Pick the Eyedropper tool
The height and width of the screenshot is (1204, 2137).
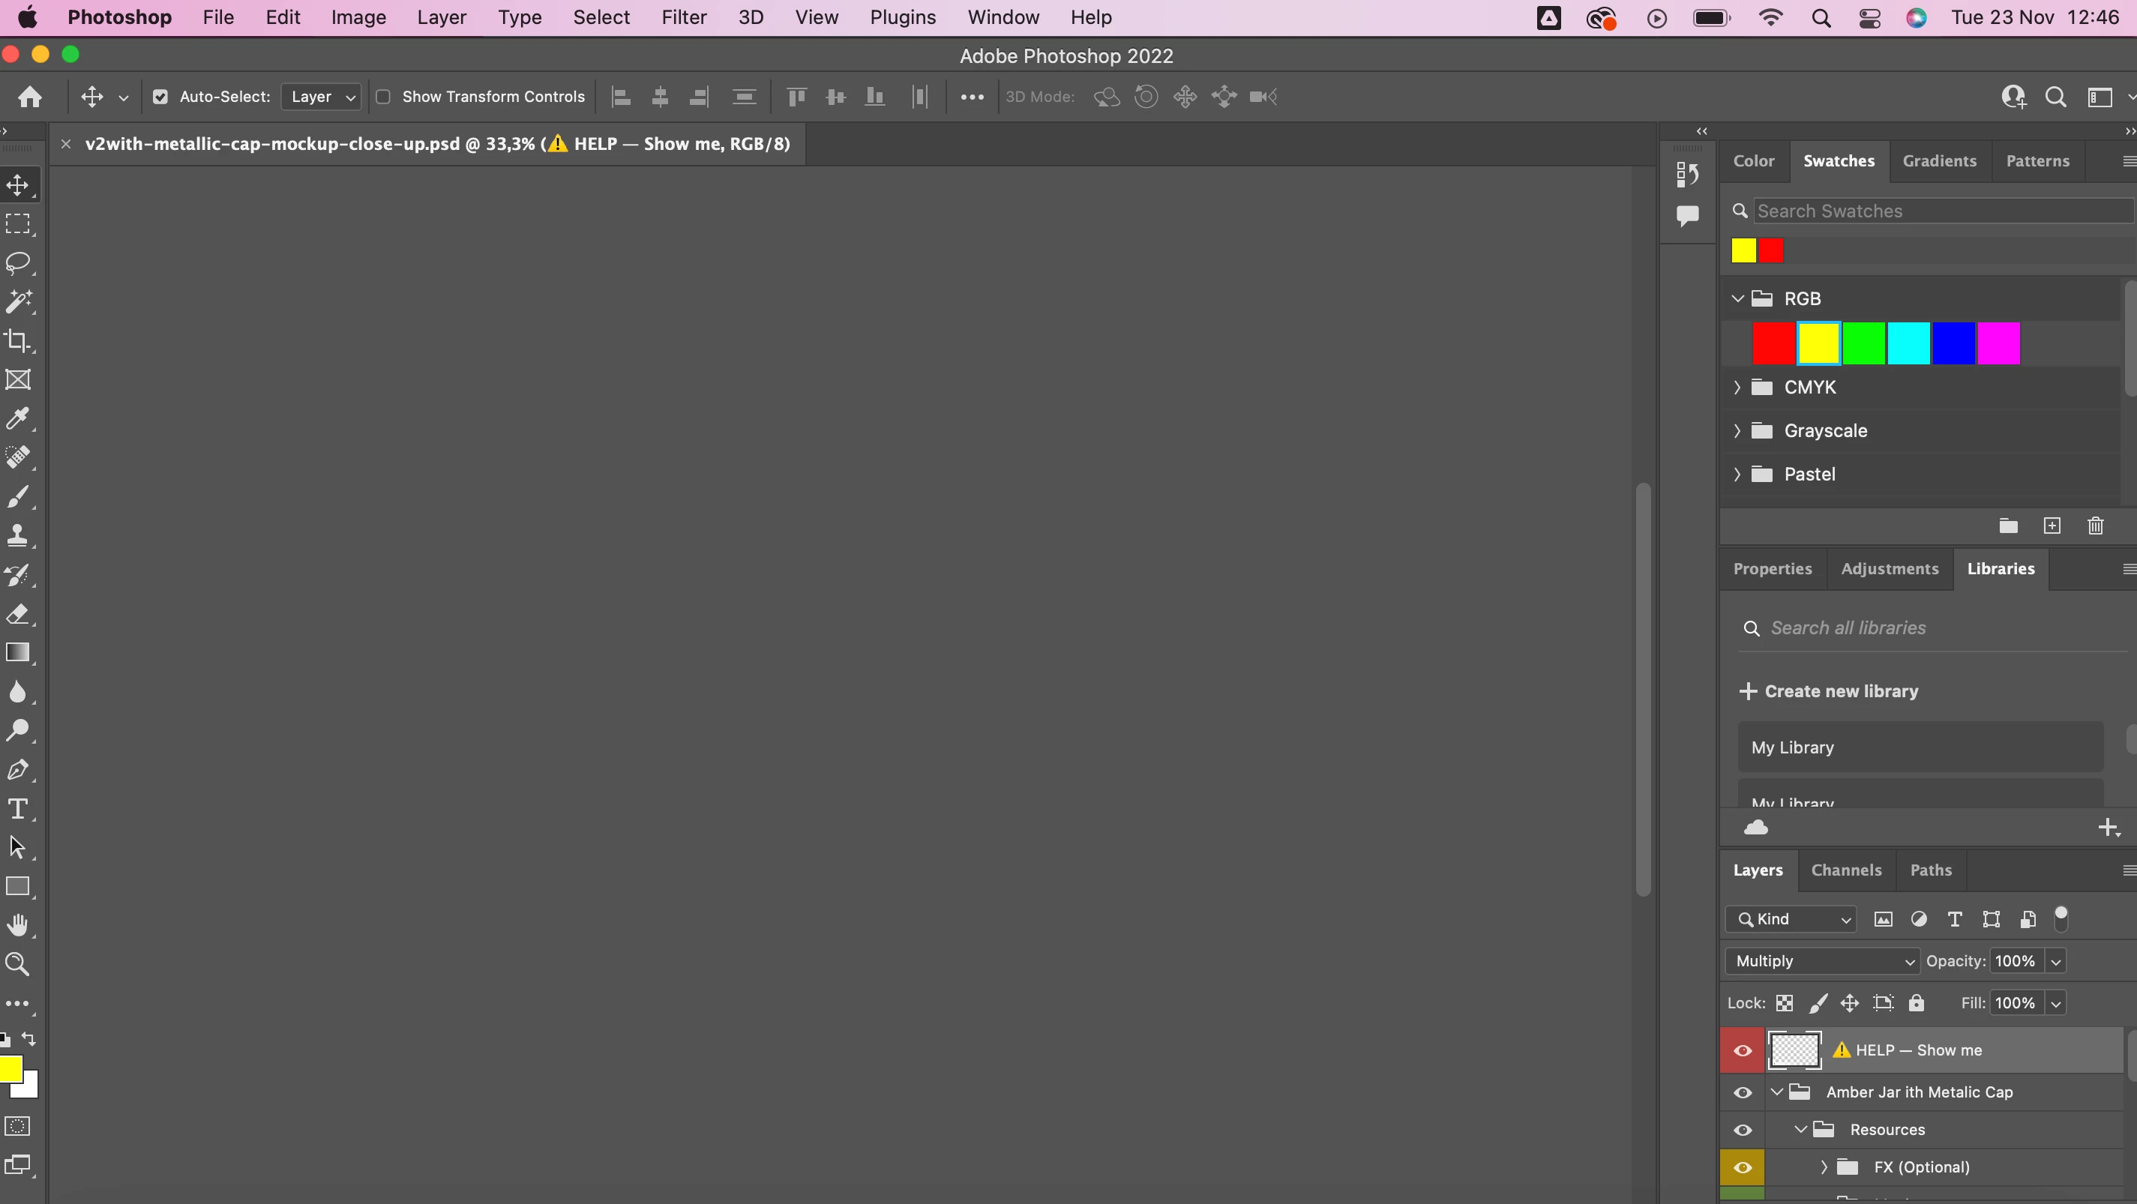tap(18, 418)
